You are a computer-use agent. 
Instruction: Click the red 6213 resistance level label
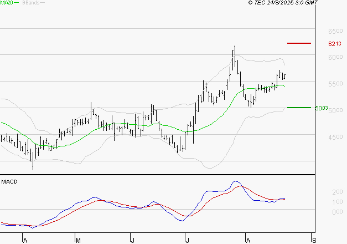pyautogui.click(x=335, y=44)
